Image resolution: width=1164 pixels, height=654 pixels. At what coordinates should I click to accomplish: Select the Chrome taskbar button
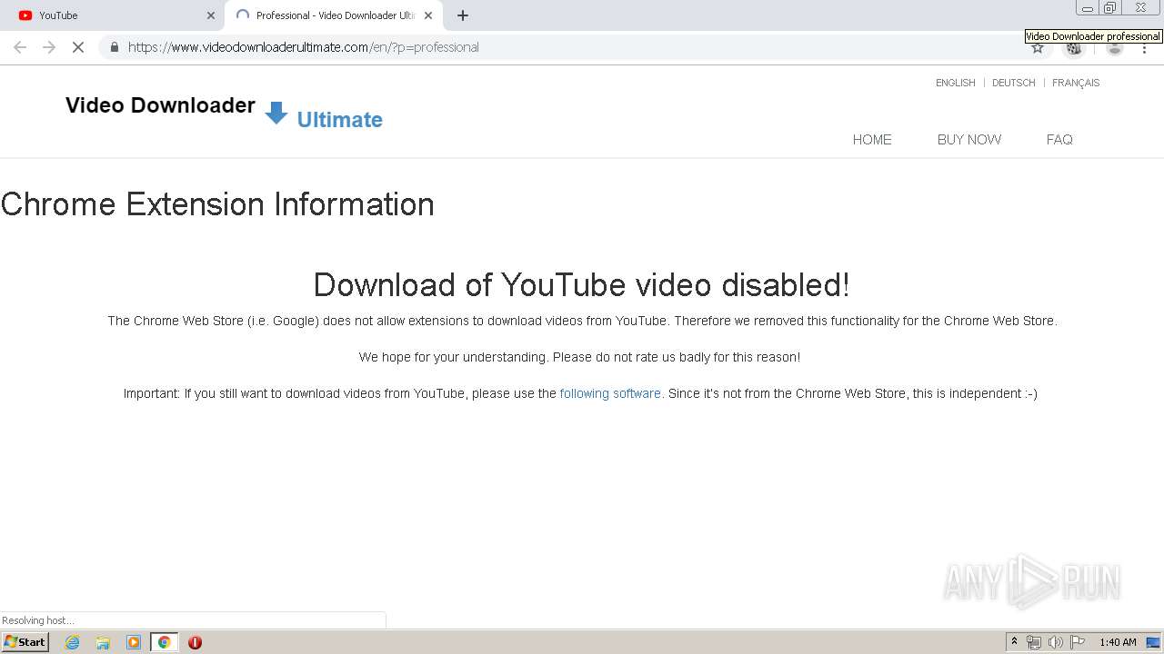tap(164, 642)
